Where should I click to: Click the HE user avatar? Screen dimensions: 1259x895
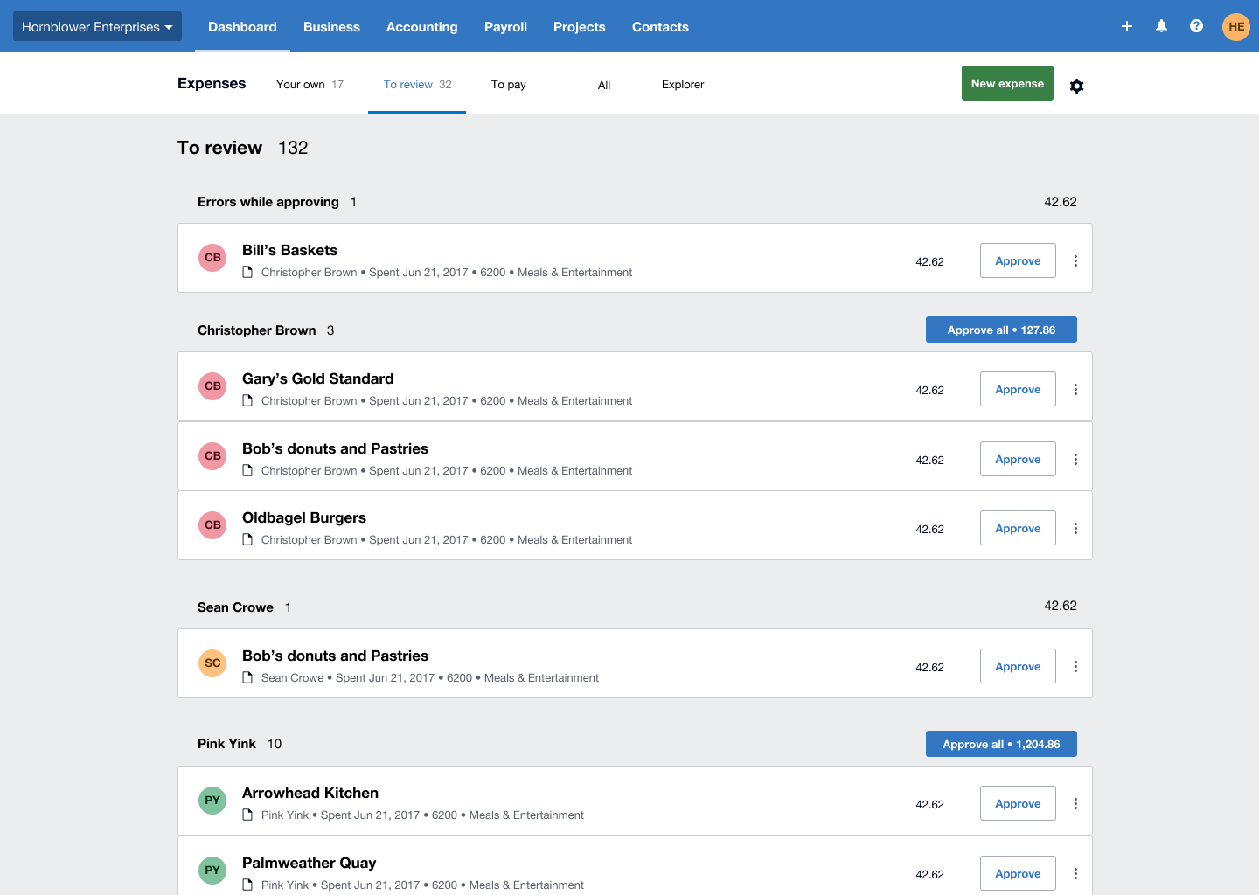(1235, 26)
